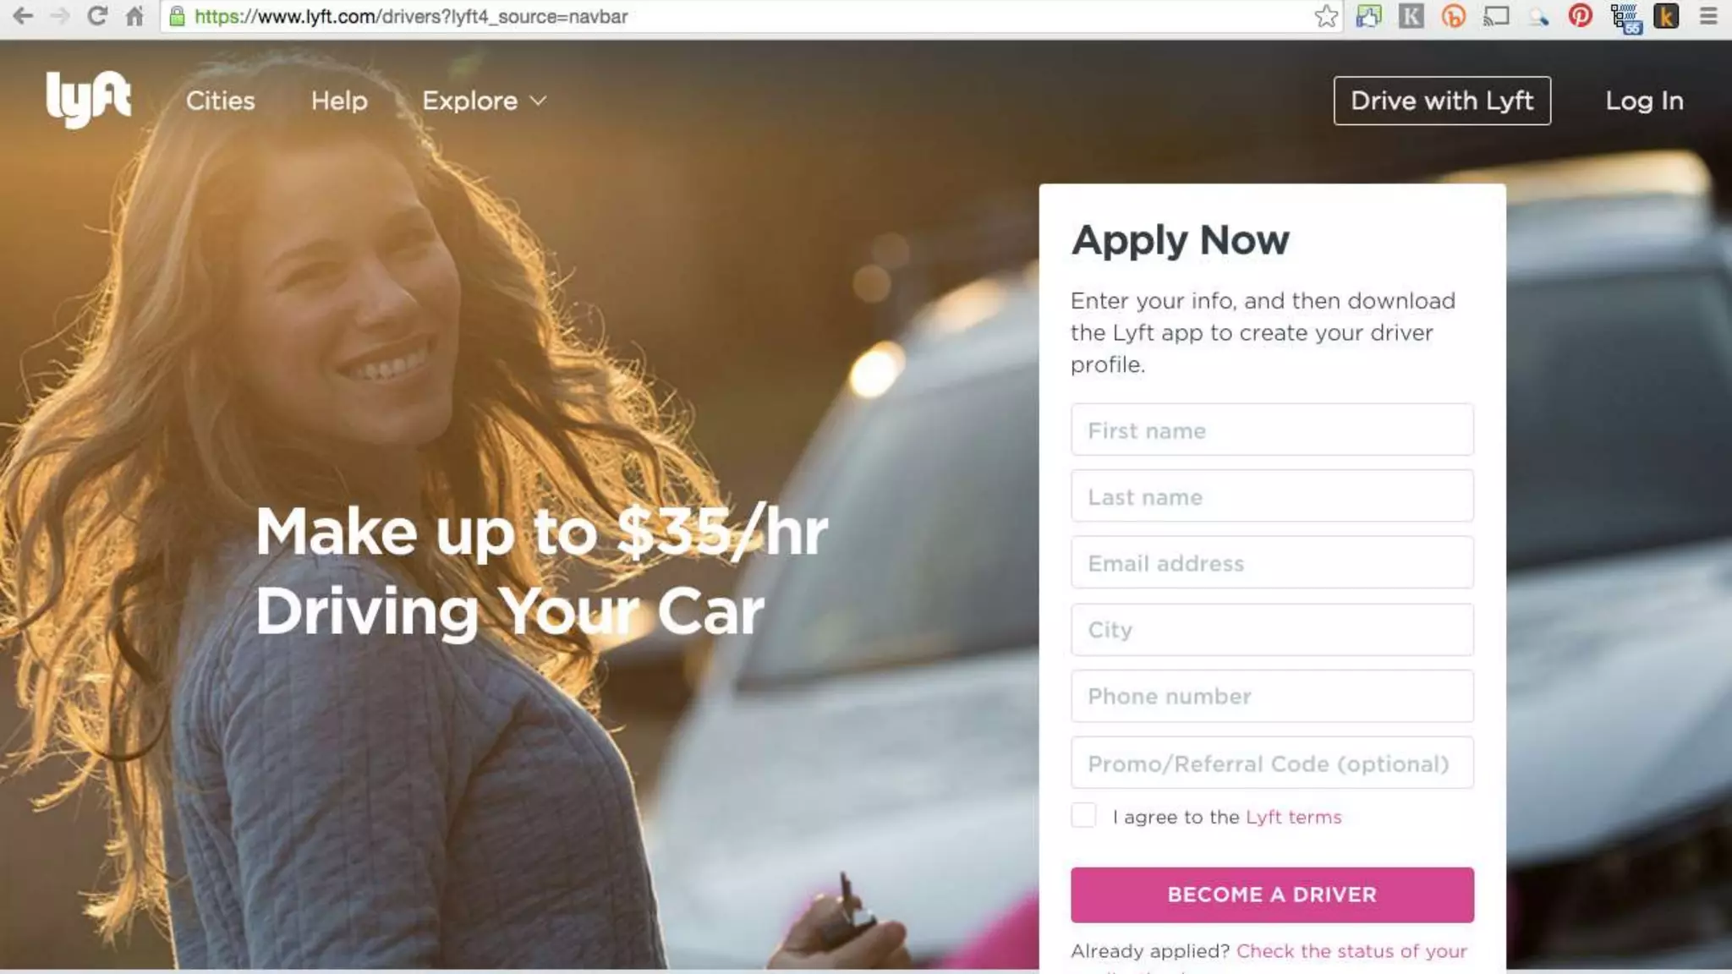Click the Cast extension icon
1732x974 pixels.
point(1496,16)
